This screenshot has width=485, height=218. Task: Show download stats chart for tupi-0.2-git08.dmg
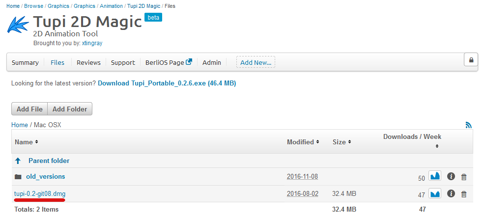[435, 194]
